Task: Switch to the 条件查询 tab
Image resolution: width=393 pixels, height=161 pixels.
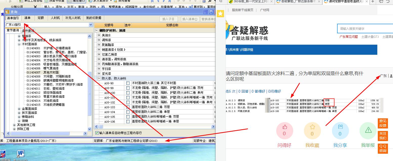Action: [x=28, y=31]
